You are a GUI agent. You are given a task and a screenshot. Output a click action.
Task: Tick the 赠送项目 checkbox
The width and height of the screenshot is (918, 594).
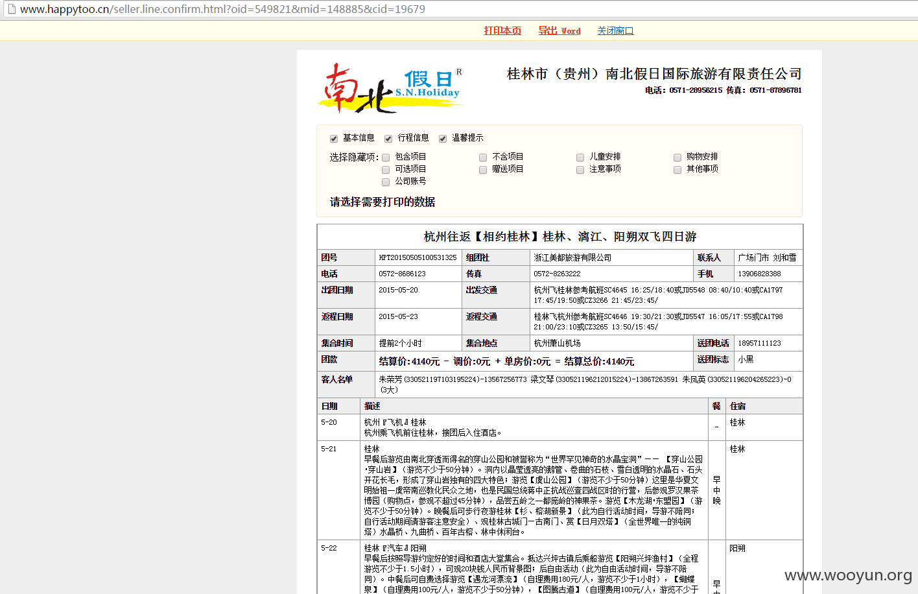pyautogui.click(x=483, y=170)
